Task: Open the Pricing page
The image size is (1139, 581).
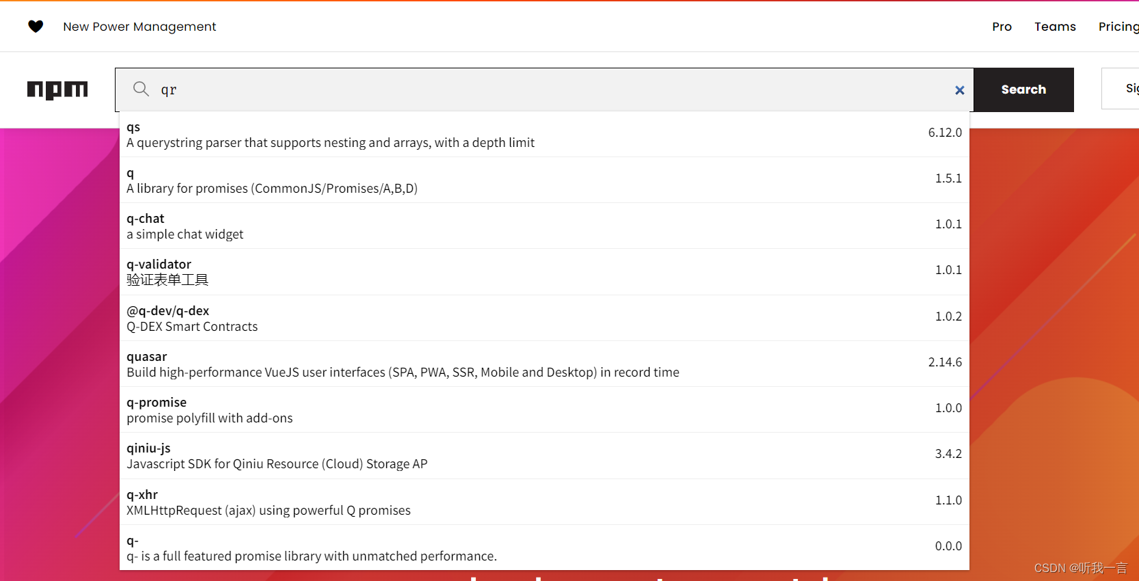Action: click(x=1117, y=26)
